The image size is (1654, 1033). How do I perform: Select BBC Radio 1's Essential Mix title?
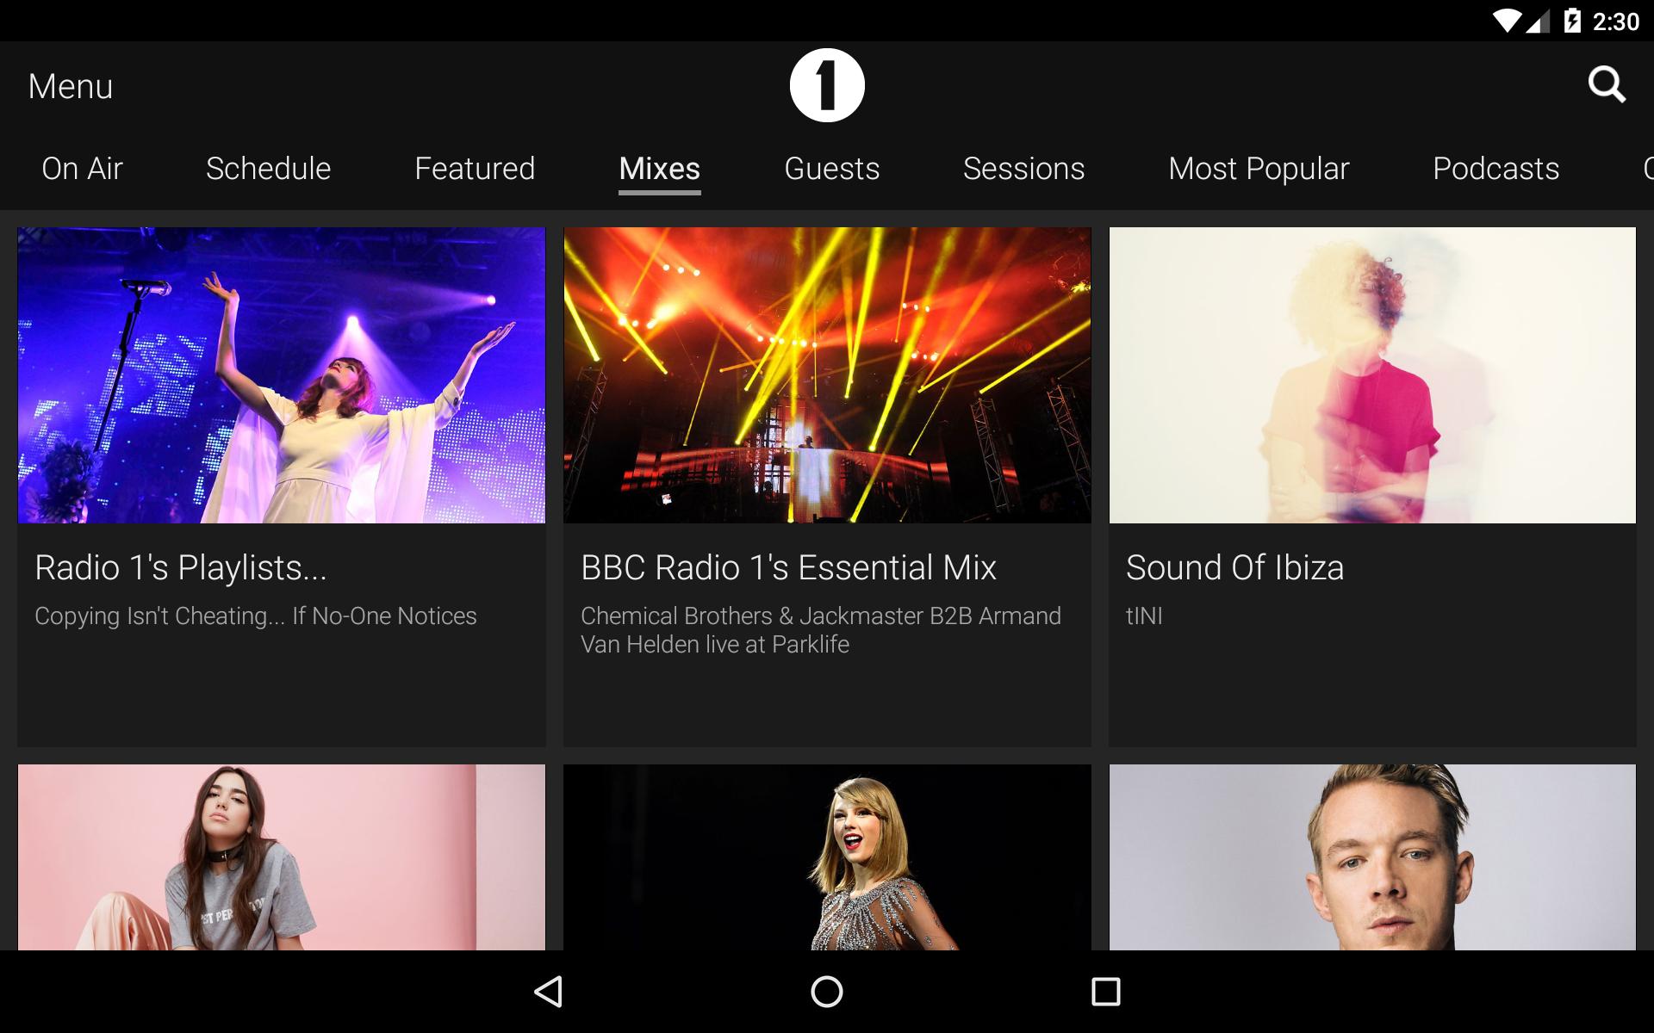pos(788,568)
